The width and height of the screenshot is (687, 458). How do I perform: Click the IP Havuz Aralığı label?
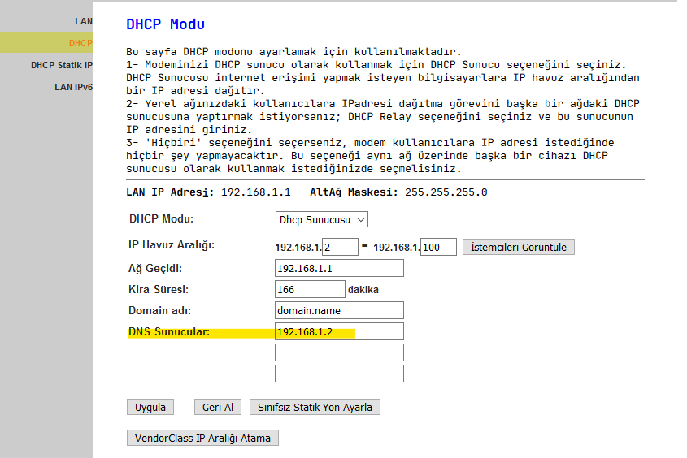pyautogui.click(x=172, y=245)
